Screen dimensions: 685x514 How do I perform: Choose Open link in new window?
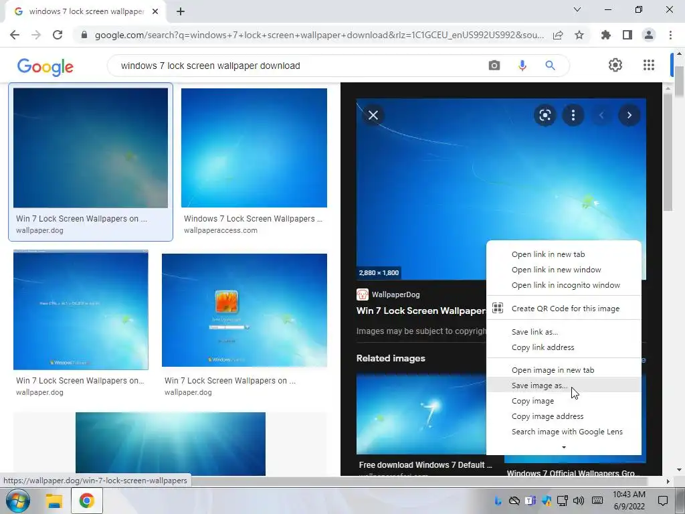[x=556, y=270]
